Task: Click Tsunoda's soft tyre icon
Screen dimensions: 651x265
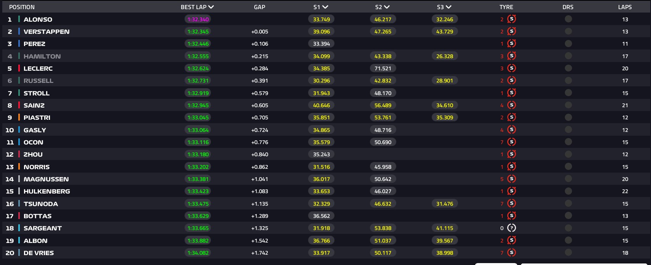Action: point(511,203)
